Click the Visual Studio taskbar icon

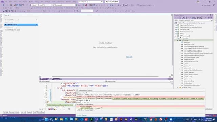click(x=96, y=119)
